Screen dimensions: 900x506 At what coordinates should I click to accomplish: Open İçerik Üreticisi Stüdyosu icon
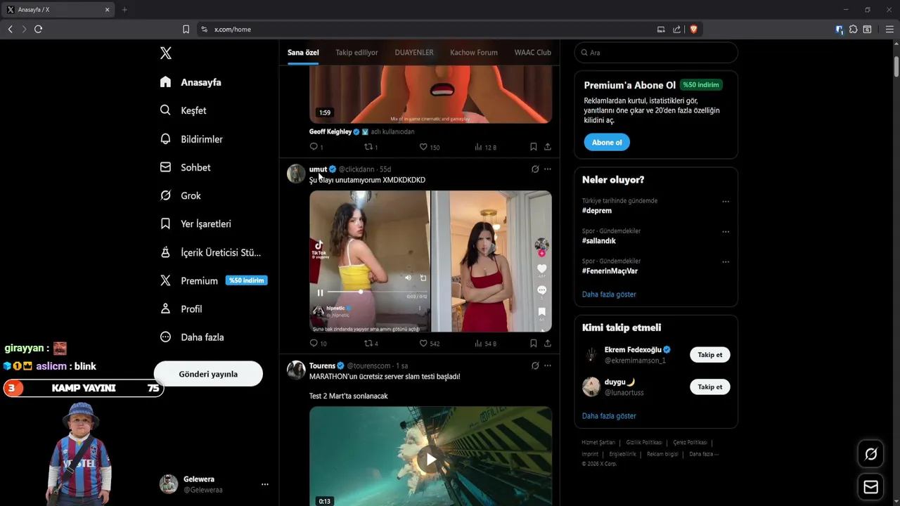[165, 252]
